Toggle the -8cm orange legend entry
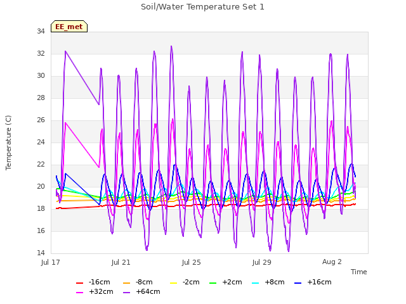406x304 pixels. click(x=138, y=282)
